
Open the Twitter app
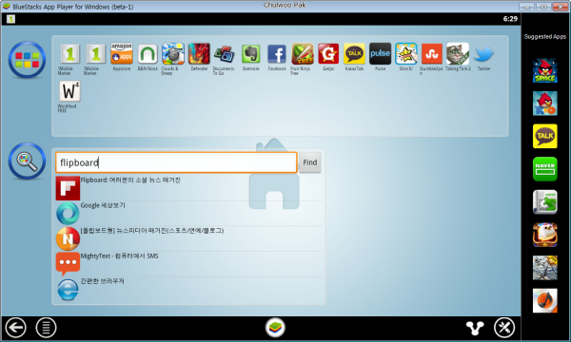click(483, 54)
